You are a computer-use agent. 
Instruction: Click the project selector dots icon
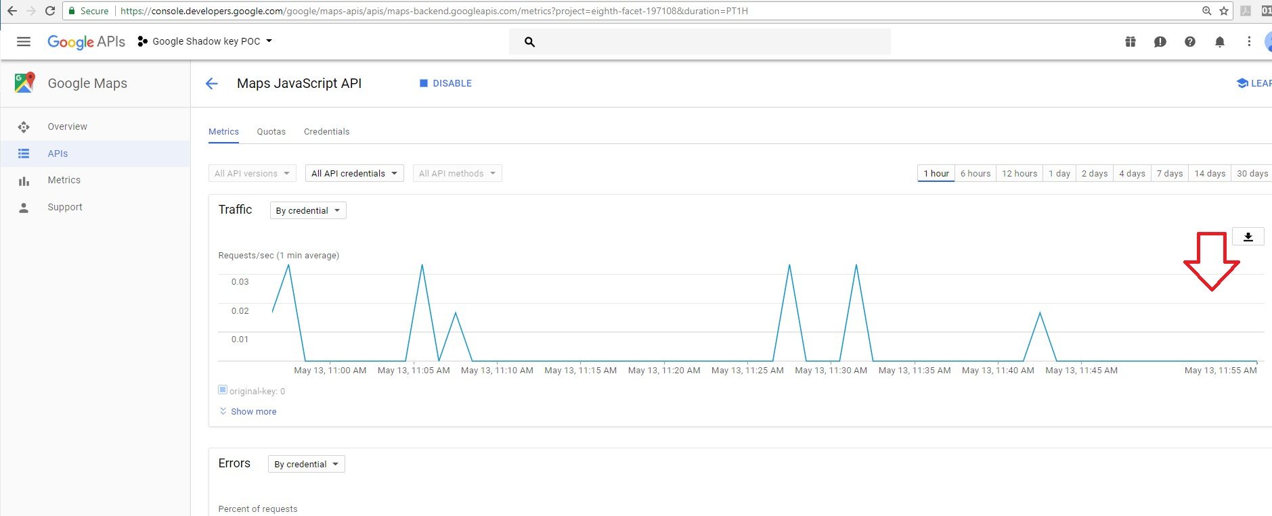(142, 41)
